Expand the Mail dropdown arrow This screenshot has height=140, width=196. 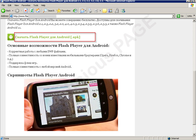click(86, 11)
